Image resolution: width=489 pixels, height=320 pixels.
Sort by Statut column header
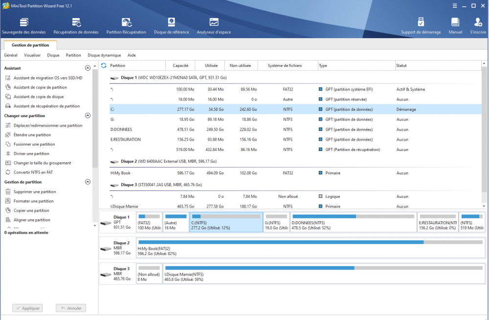point(438,65)
